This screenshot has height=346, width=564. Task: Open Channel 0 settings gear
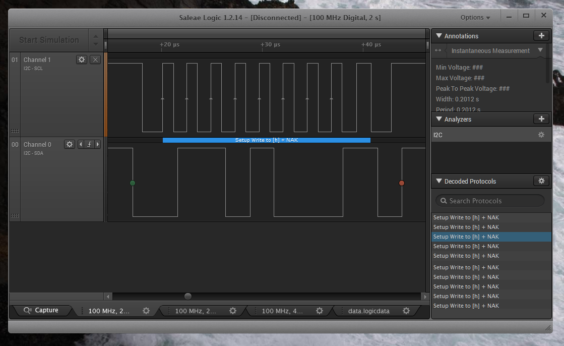pyautogui.click(x=70, y=144)
